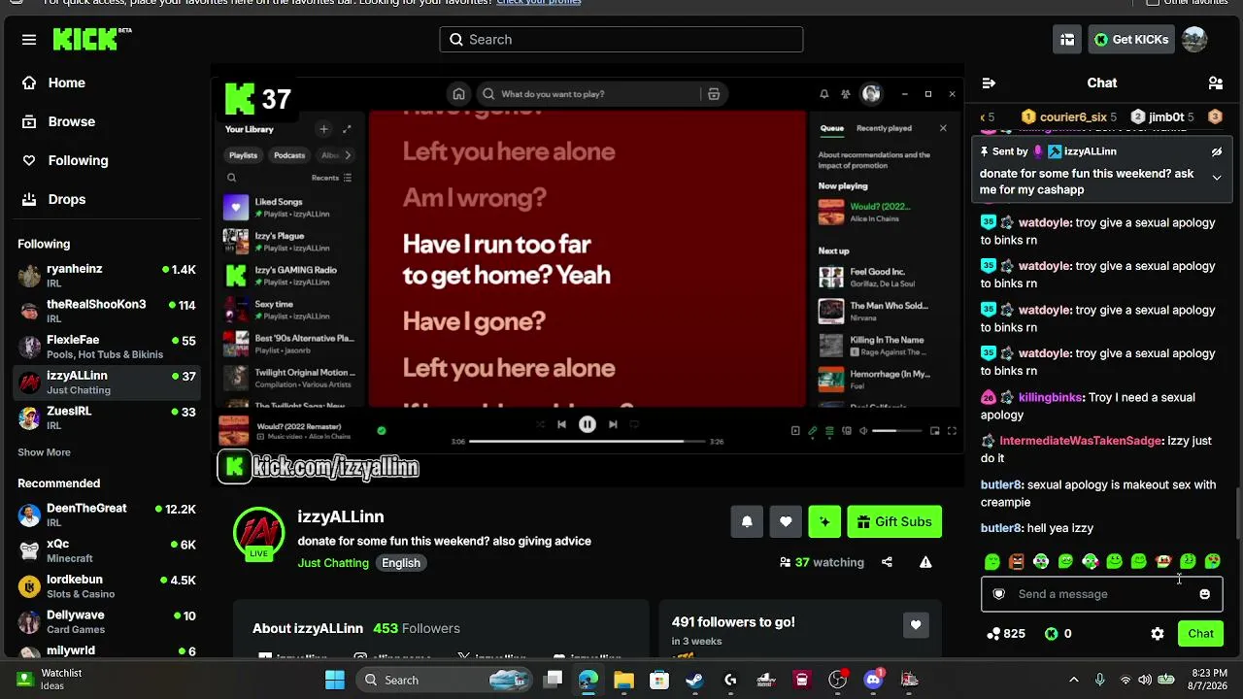Adjust the Spotify volume slider

click(x=897, y=431)
